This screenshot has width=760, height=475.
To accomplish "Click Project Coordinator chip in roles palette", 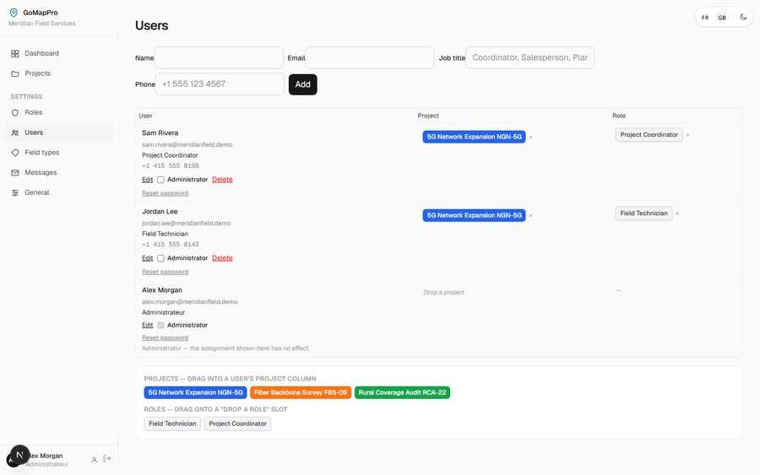I will pyautogui.click(x=237, y=424).
